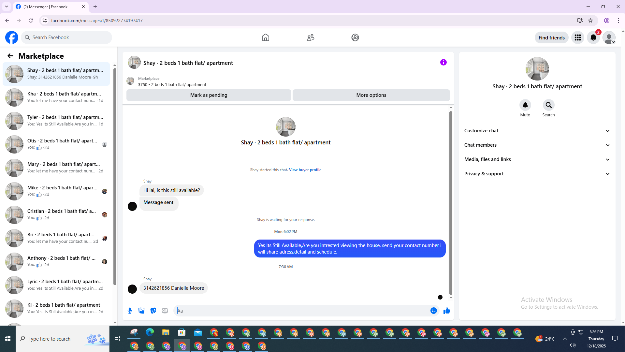The image size is (625, 352).
Task: Reload the page with browser refresh icon
Action: 31,21
